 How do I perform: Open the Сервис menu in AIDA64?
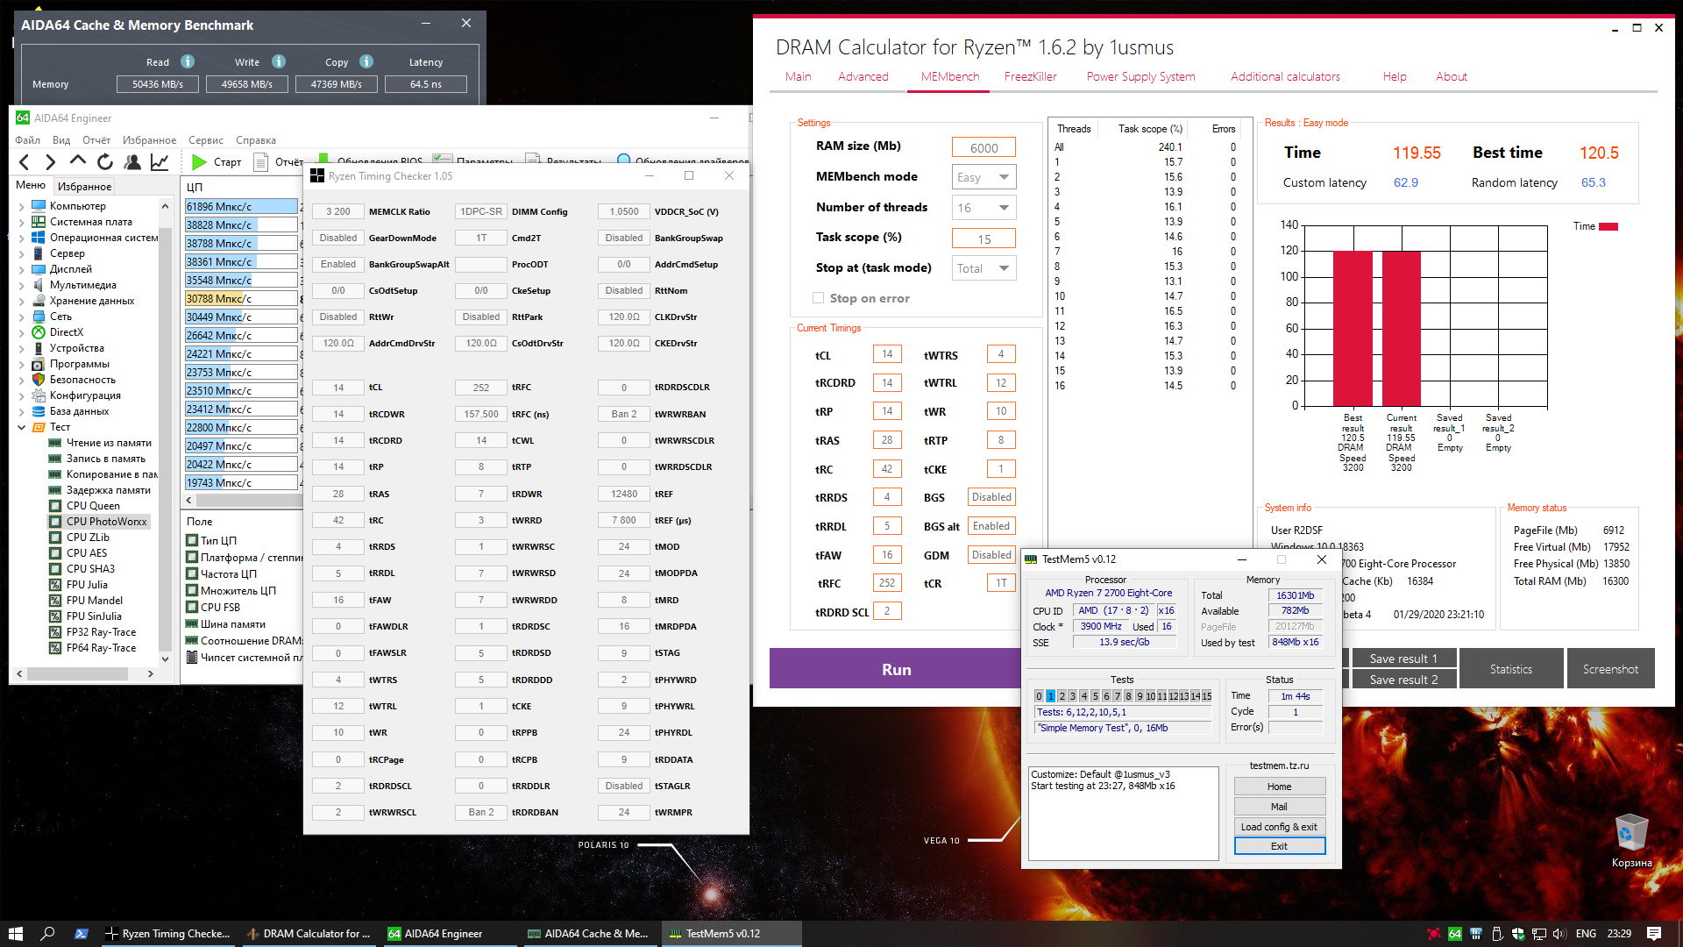click(205, 140)
